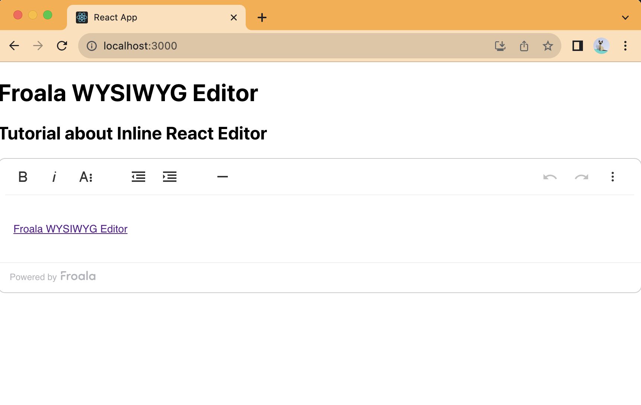Expand the tab search chevron
Viewport: 641px width, 405px height.
click(x=625, y=17)
